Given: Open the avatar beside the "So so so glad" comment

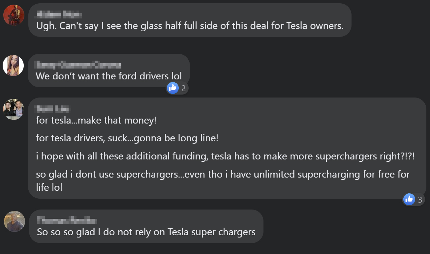Looking at the screenshot, I should [14, 221].
